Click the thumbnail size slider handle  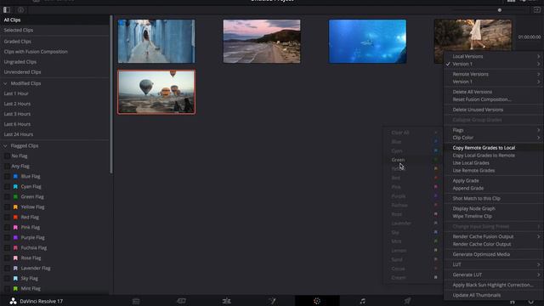pos(500,10)
